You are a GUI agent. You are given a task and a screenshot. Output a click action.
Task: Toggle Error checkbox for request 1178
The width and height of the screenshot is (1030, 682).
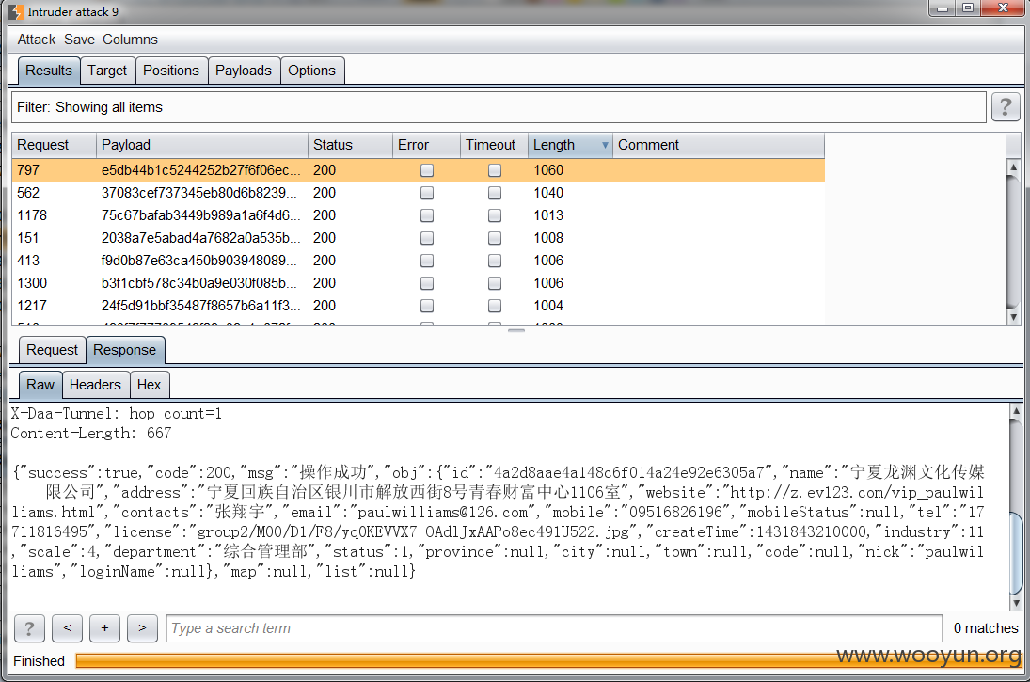[x=427, y=215]
